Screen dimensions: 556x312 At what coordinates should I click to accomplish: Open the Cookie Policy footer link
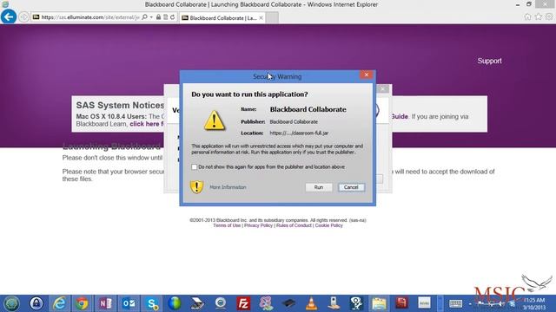pos(328,225)
